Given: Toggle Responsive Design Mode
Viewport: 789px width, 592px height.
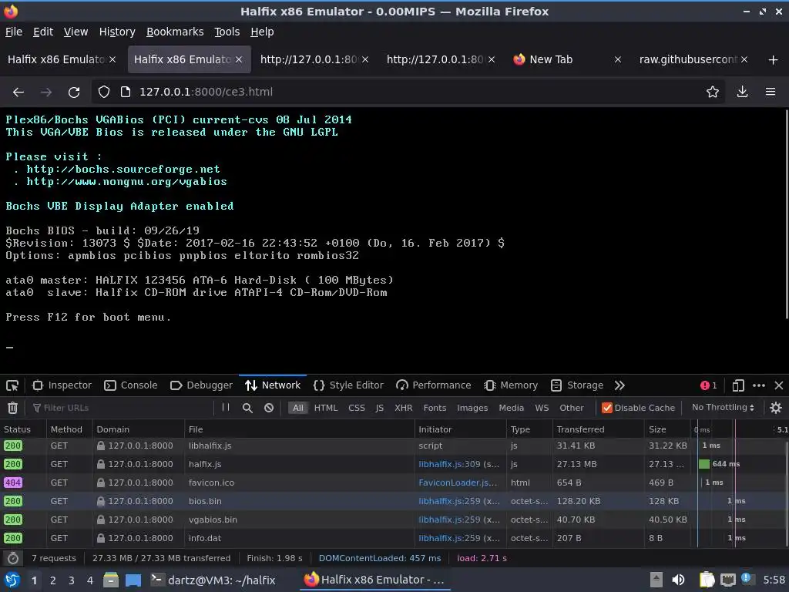Looking at the screenshot, I should click(737, 385).
